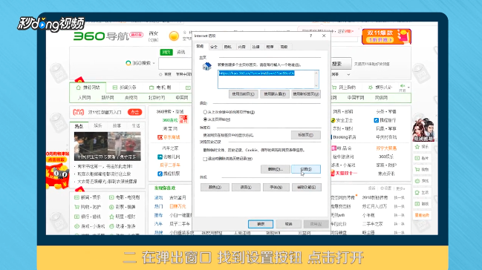This screenshot has width=482, height=270.
Task: Click the blue house homepage icon in the dialog
Action: pyautogui.click(x=207, y=66)
